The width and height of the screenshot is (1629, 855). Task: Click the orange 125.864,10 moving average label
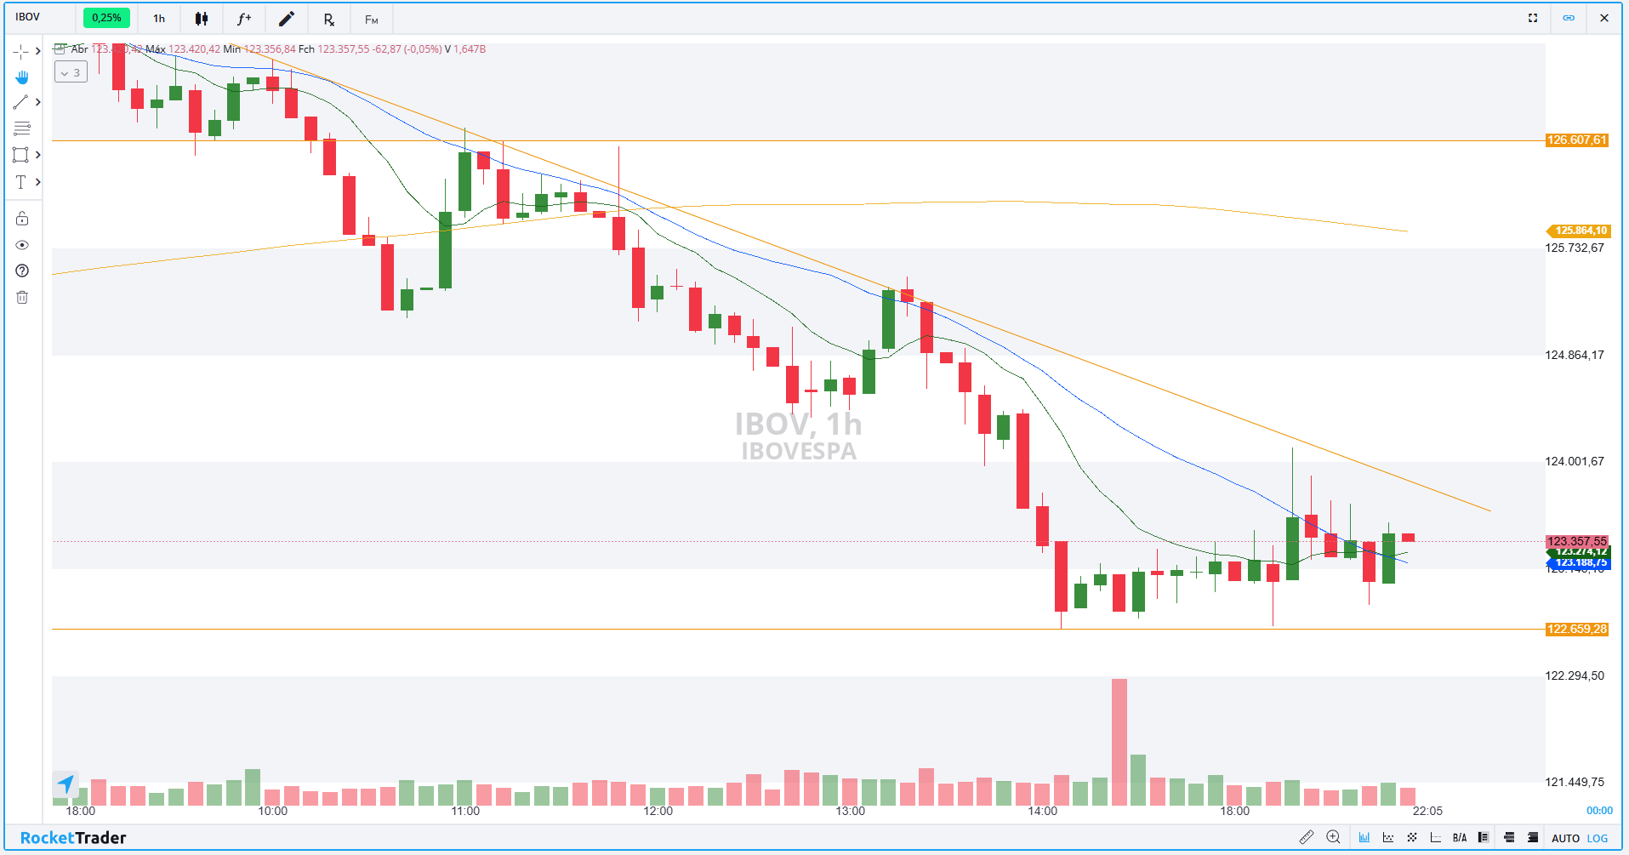pyautogui.click(x=1579, y=231)
